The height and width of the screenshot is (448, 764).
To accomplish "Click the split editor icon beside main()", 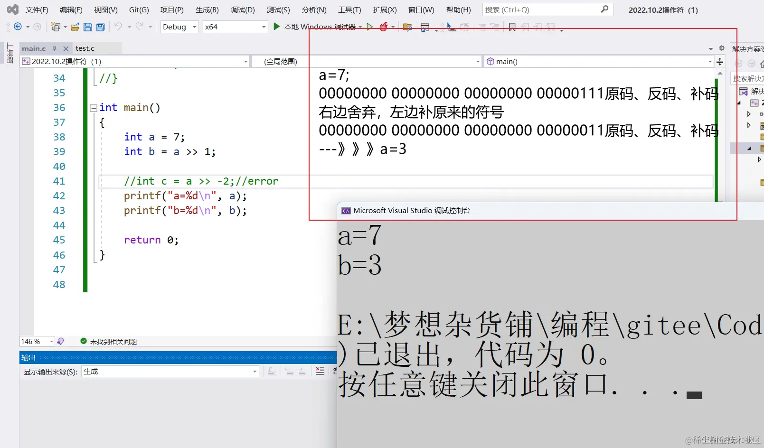I will click(720, 62).
